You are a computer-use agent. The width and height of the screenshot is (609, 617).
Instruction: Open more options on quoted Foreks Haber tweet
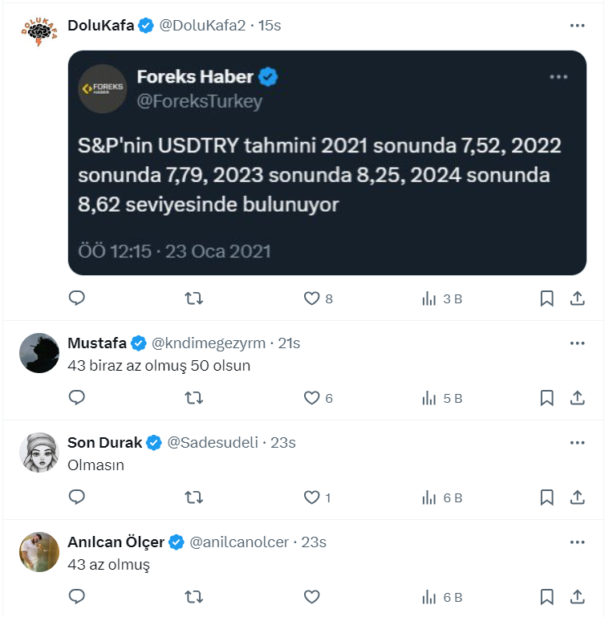558,77
